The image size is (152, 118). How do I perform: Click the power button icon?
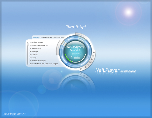click(81, 69)
